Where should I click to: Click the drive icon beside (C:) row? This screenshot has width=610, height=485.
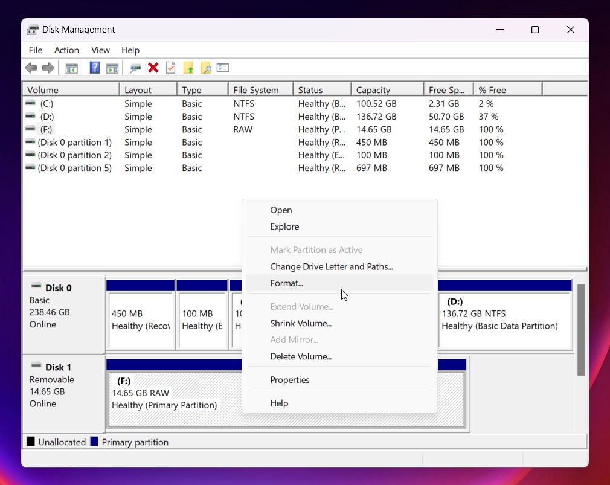[x=30, y=103]
